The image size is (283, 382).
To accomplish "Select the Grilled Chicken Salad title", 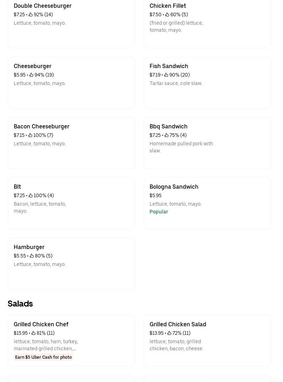I will tap(178, 324).
